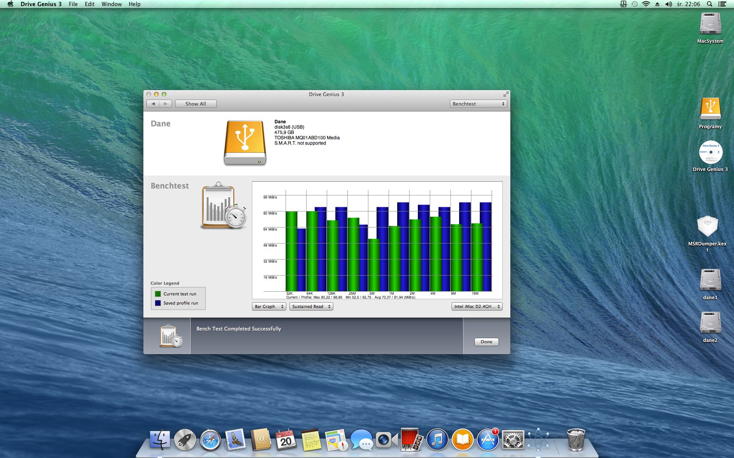Click the 'disk3s6 (USB)' text
The width and height of the screenshot is (734, 458).
click(x=289, y=127)
